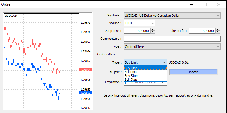This screenshot has width=227, height=113.
Task: Increase Stop Loss with the up arrow
Action: tap(153, 30)
